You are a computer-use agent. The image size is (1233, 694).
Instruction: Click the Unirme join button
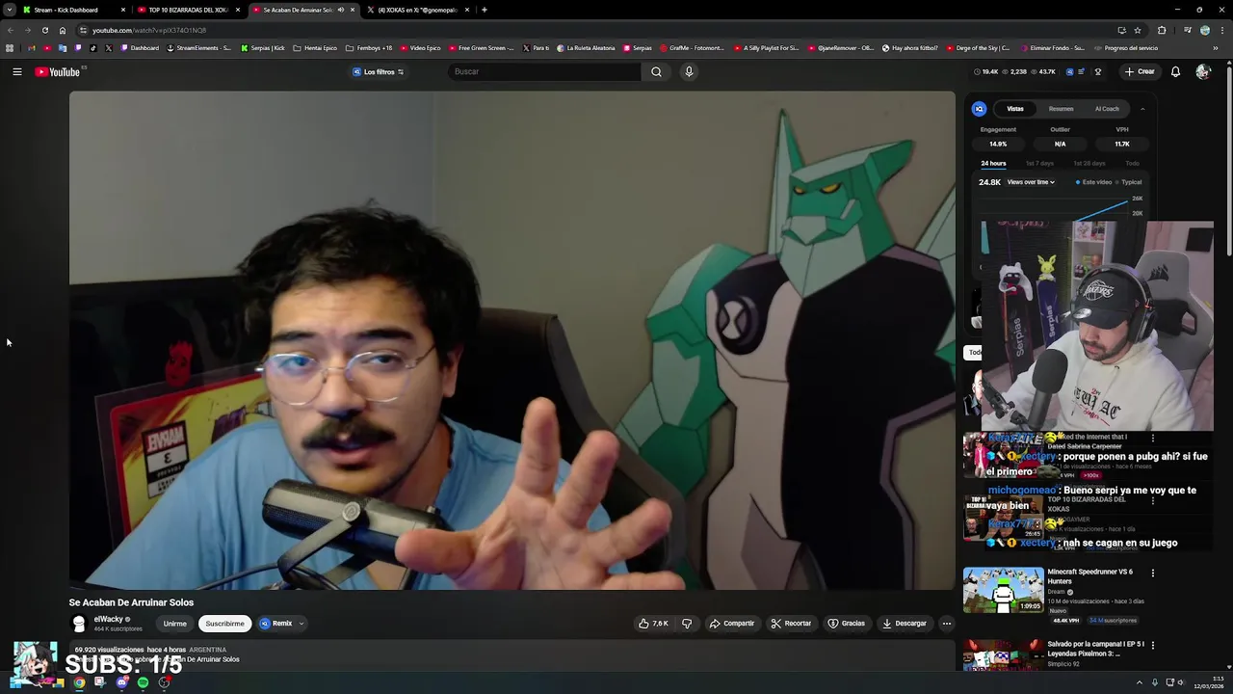174,624
